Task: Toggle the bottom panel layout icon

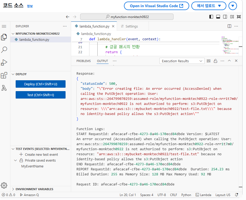Action: click(218, 17)
